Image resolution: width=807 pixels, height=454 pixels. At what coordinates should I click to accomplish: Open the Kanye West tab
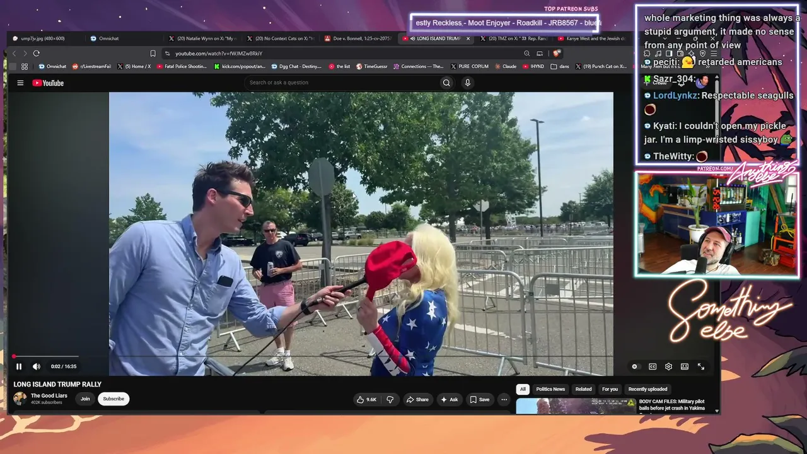[591, 38]
